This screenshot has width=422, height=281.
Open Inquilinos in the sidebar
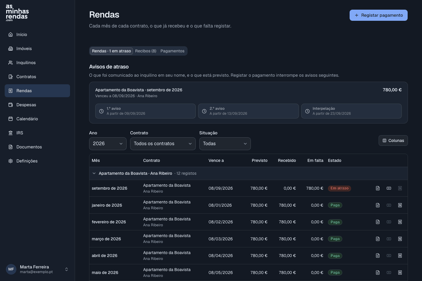point(37,63)
